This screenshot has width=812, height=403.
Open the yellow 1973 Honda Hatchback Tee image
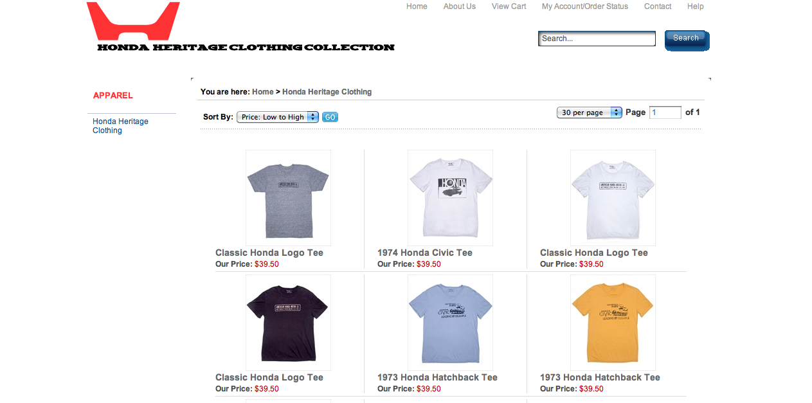tap(613, 323)
